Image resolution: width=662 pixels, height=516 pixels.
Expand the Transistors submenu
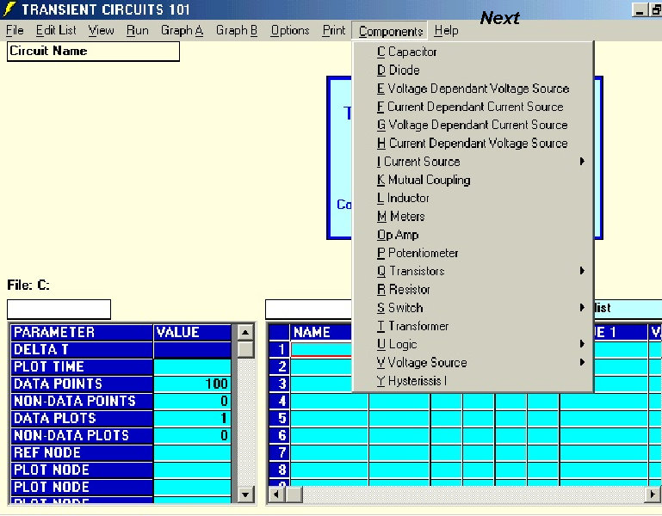pyautogui.click(x=411, y=271)
